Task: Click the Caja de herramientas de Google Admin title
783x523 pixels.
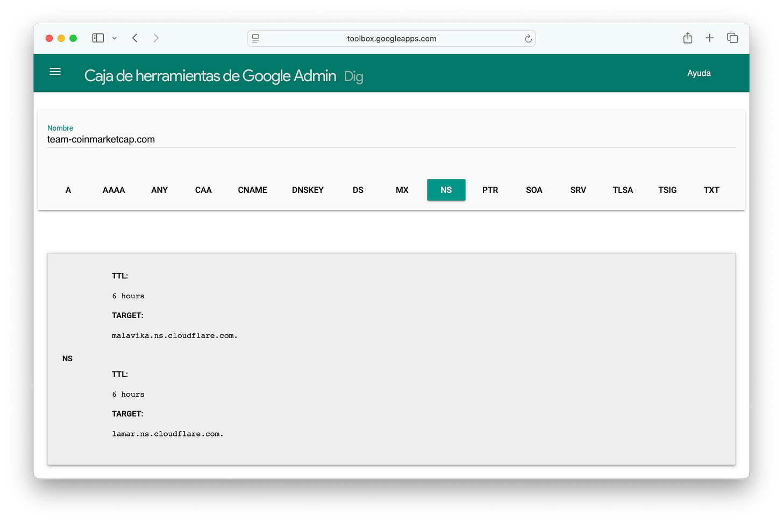Action: (x=210, y=76)
